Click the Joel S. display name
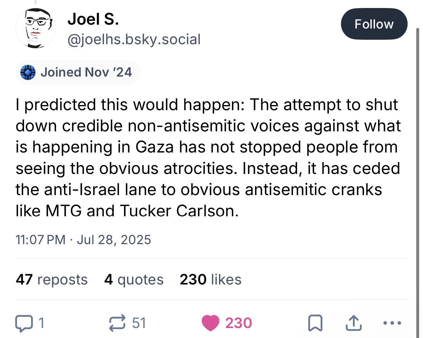 93,19
